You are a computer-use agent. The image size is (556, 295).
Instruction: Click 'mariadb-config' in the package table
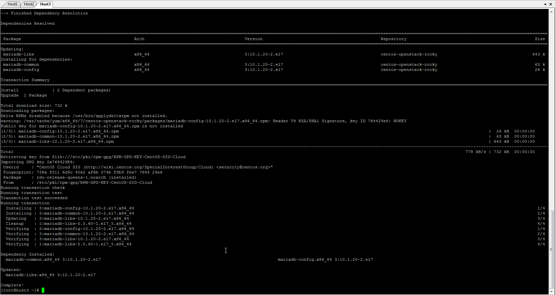pos(21,70)
